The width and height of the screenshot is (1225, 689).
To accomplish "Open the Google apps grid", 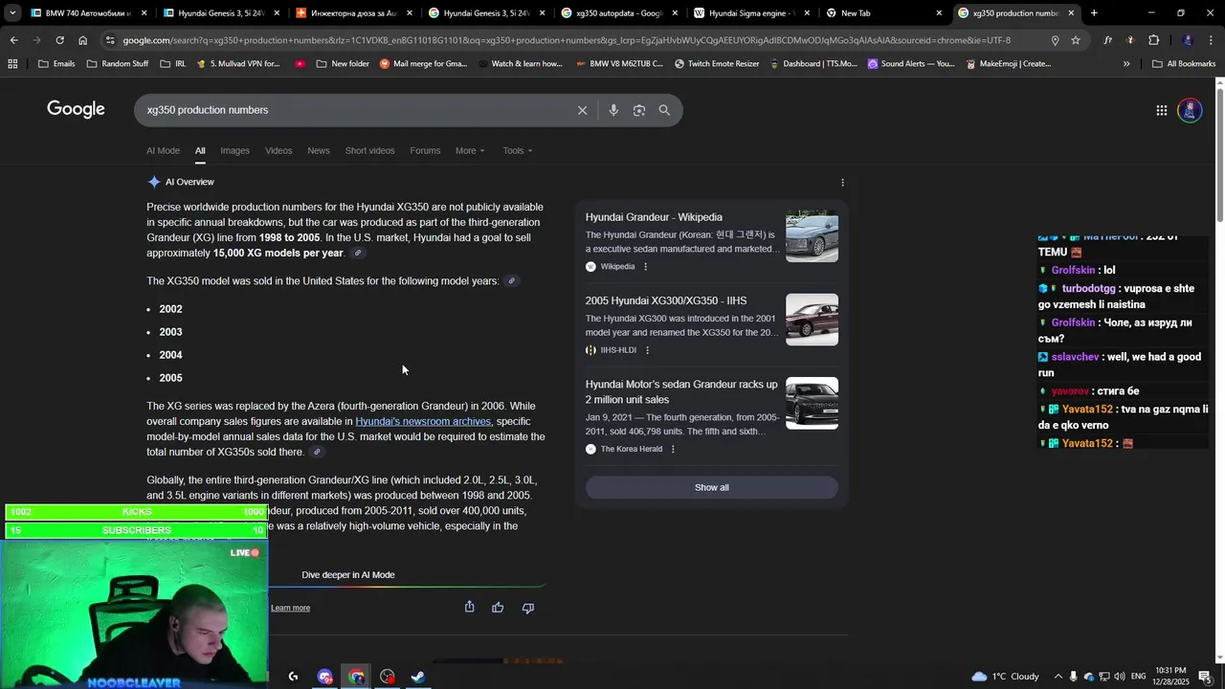I will point(1161,110).
